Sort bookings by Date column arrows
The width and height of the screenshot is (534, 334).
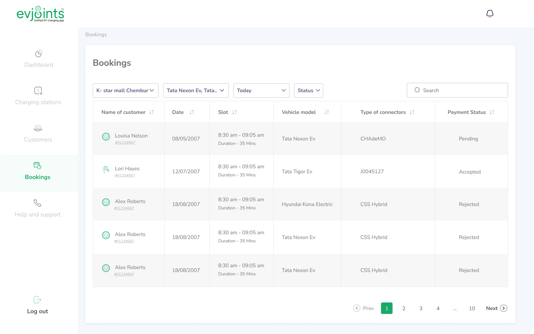click(x=192, y=112)
